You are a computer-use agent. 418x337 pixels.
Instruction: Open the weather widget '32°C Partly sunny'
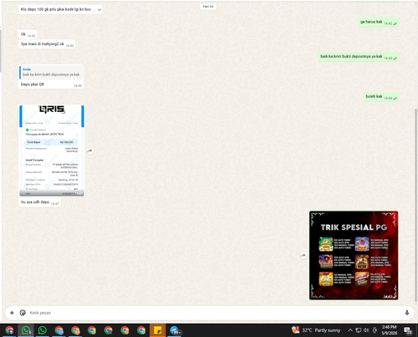coord(316,330)
